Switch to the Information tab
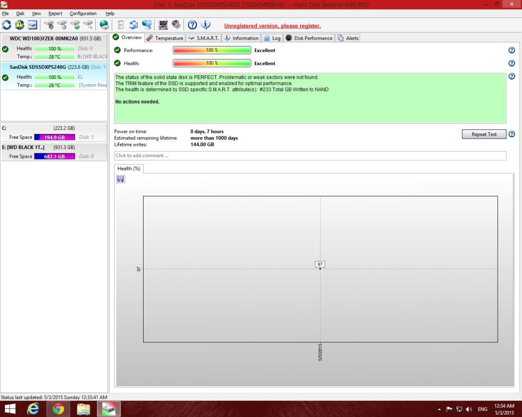The image size is (522, 417). (241, 38)
